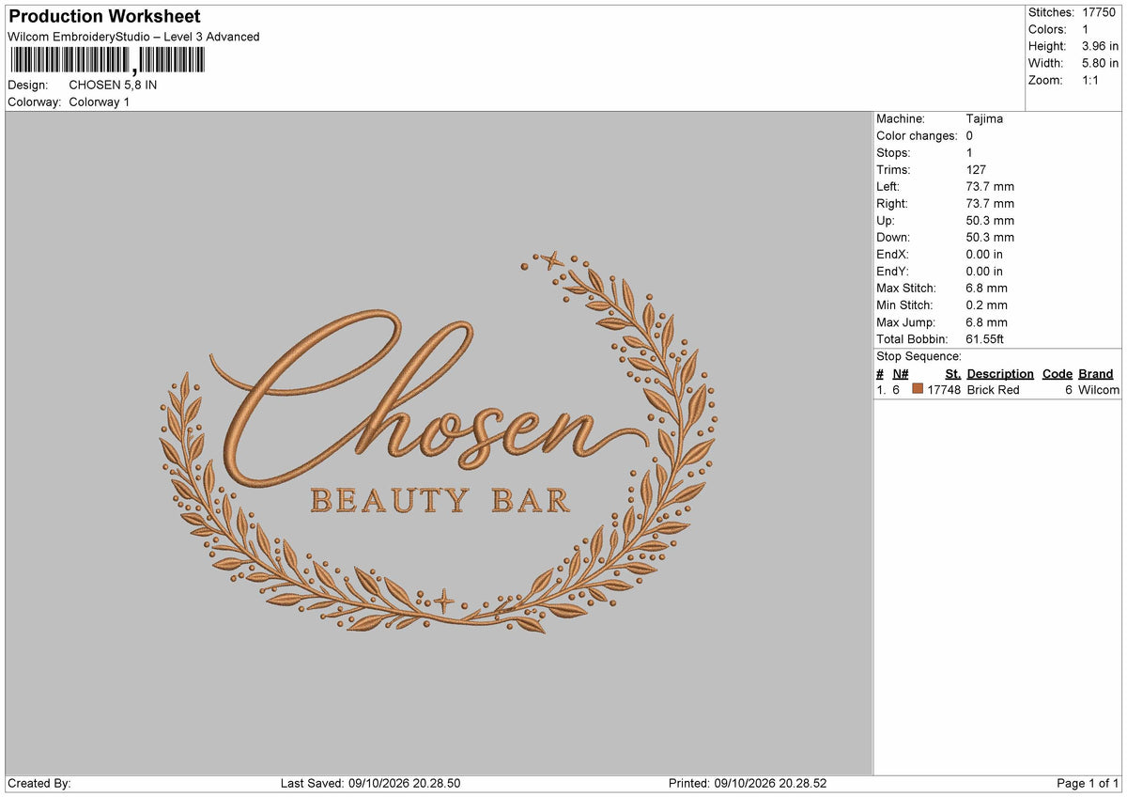This screenshot has width=1127, height=797.
Task: Click the EndX value 0.00 in
Action: click(x=984, y=254)
